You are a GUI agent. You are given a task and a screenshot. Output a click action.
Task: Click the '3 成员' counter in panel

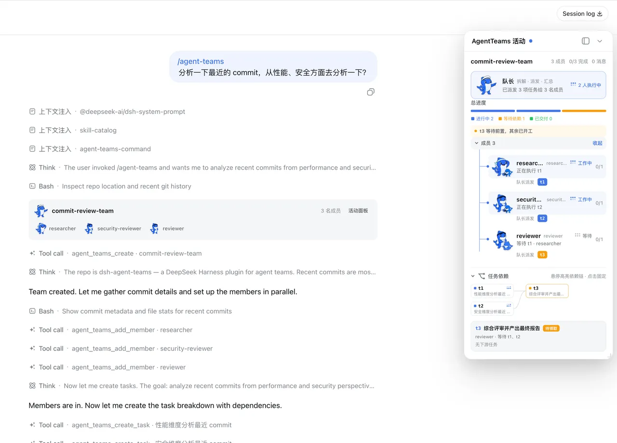(x=558, y=61)
